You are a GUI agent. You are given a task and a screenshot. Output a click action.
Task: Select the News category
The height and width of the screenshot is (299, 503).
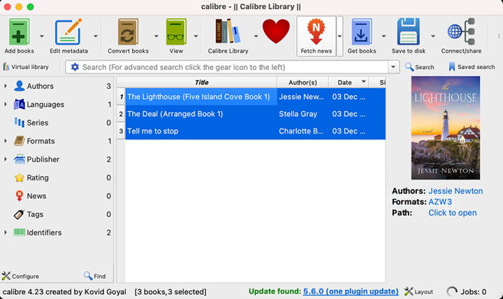[x=36, y=196]
